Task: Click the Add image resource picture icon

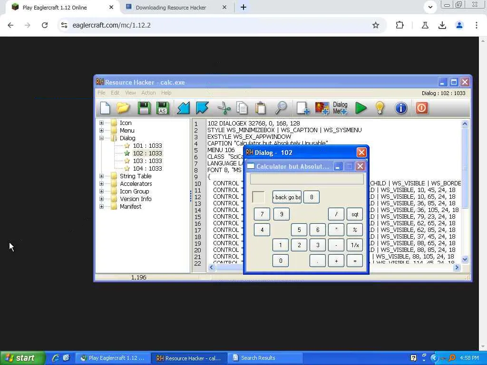Action: [322, 108]
